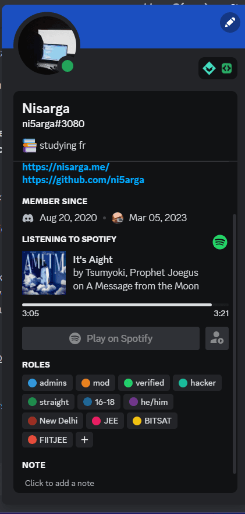The height and width of the screenshot is (514, 245).
Task: Open the github.com/ni5arga link
Action: pos(83,180)
